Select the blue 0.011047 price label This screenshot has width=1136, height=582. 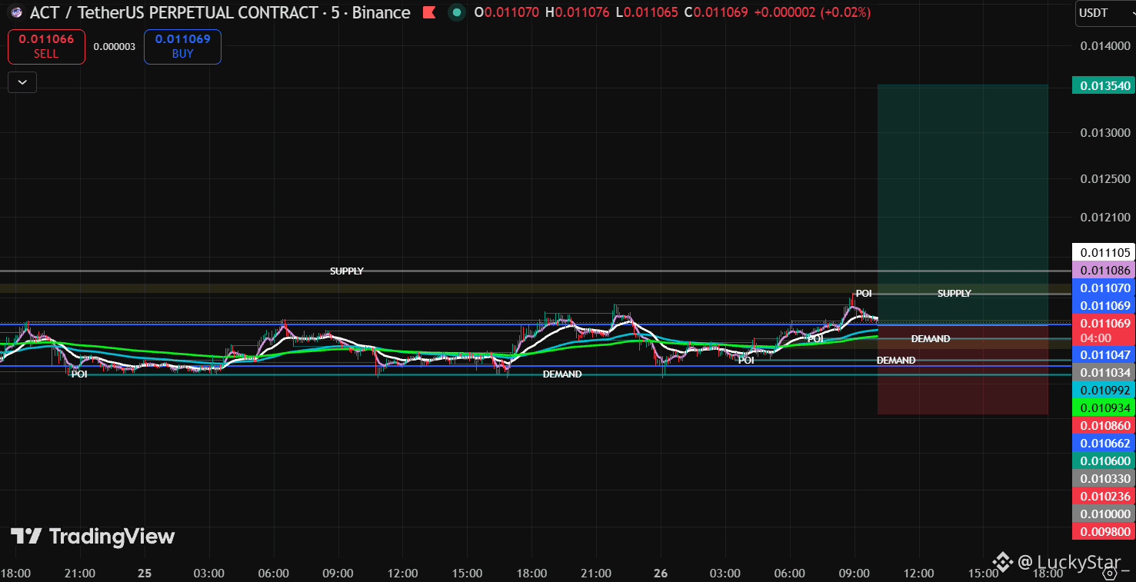[1104, 354]
